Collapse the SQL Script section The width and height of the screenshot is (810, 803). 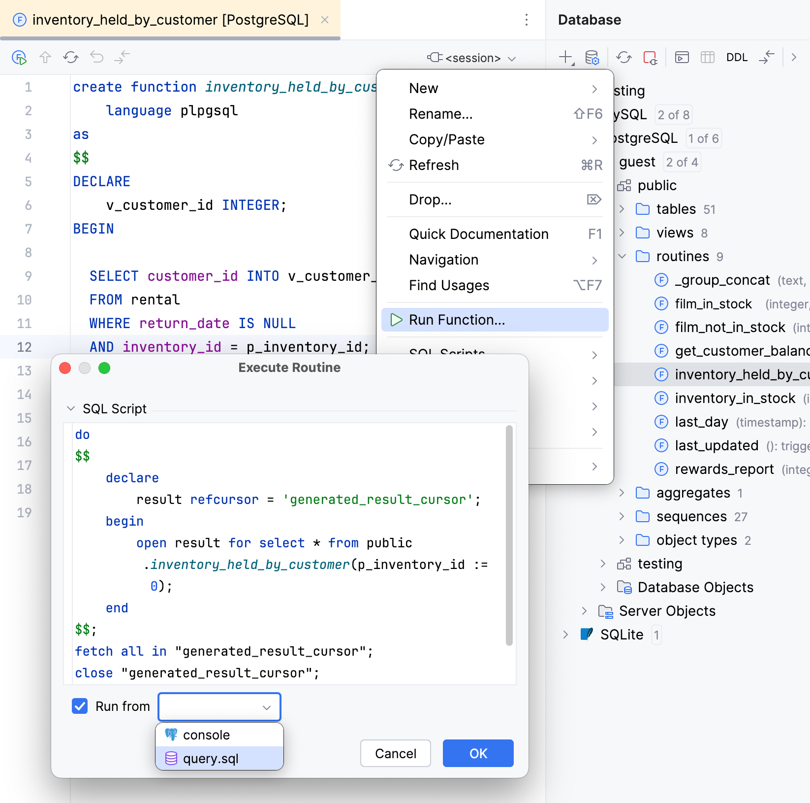click(x=71, y=408)
